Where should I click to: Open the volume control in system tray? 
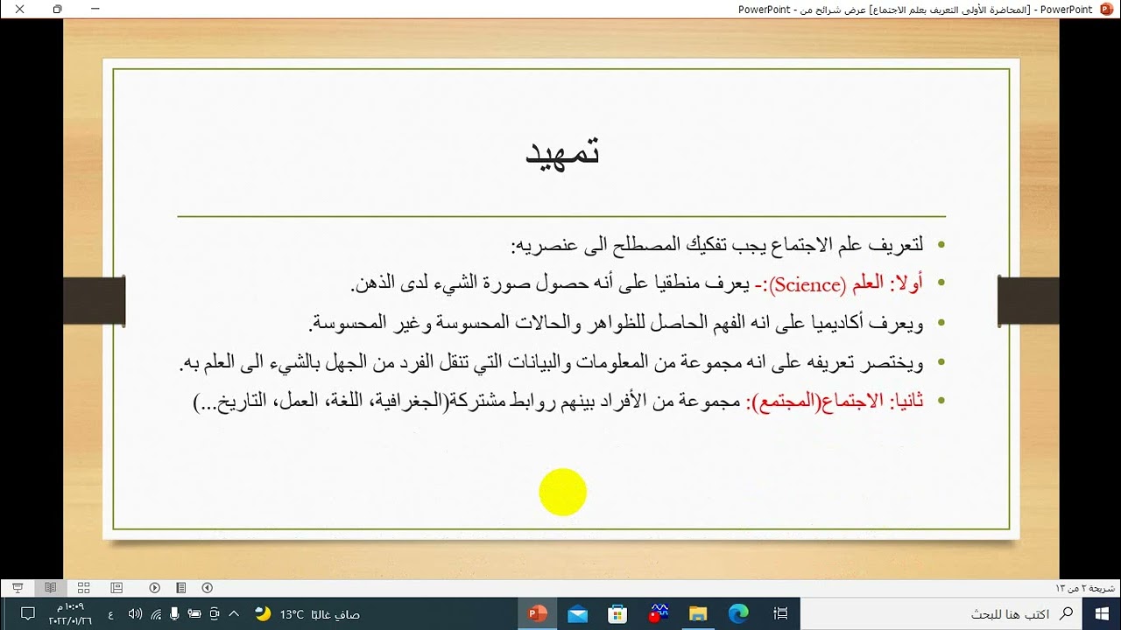click(x=136, y=614)
